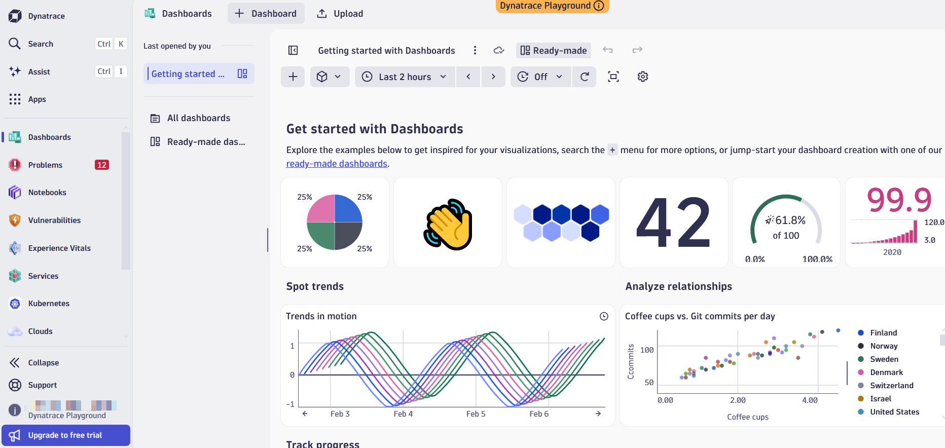Open Experience Vitals app
945x448 pixels.
coord(60,248)
